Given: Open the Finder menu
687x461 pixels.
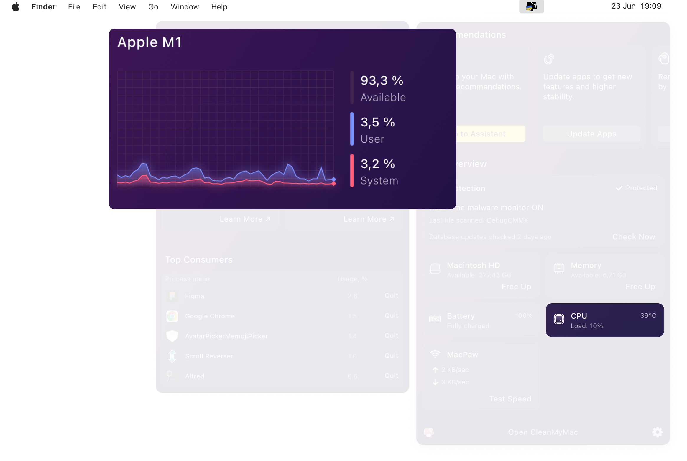Looking at the screenshot, I should (x=43, y=6).
